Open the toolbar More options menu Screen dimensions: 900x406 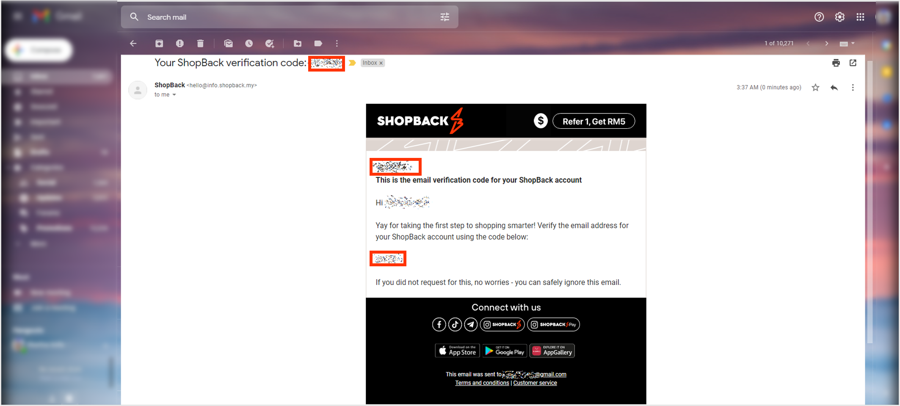click(337, 43)
